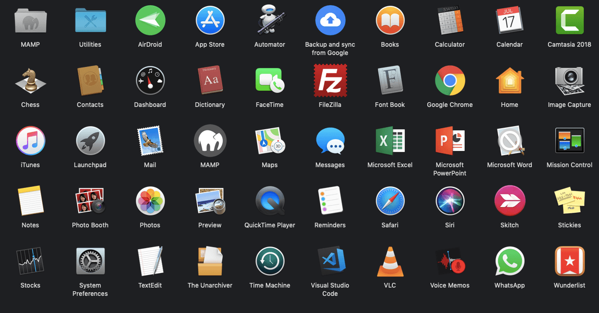This screenshot has height=313, width=599.
Task: Open the Calendar app
Action: (x=509, y=21)
